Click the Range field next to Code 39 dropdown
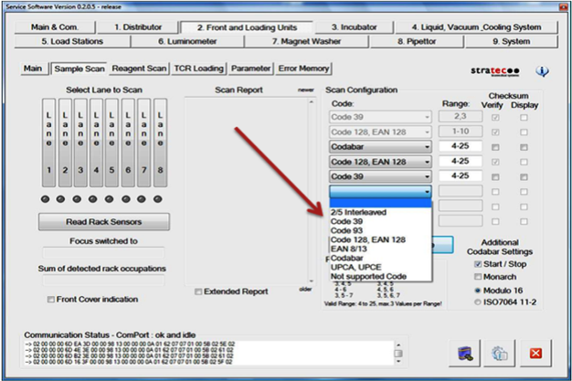This screenshot has height=381, width=572. coord(458,175)
